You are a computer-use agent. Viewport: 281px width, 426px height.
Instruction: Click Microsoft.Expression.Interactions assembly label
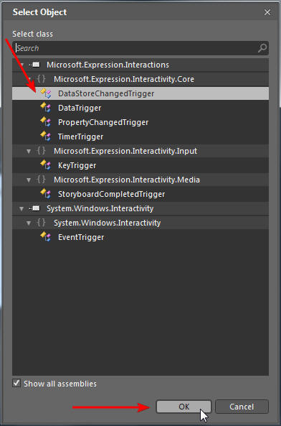point(108,65)
